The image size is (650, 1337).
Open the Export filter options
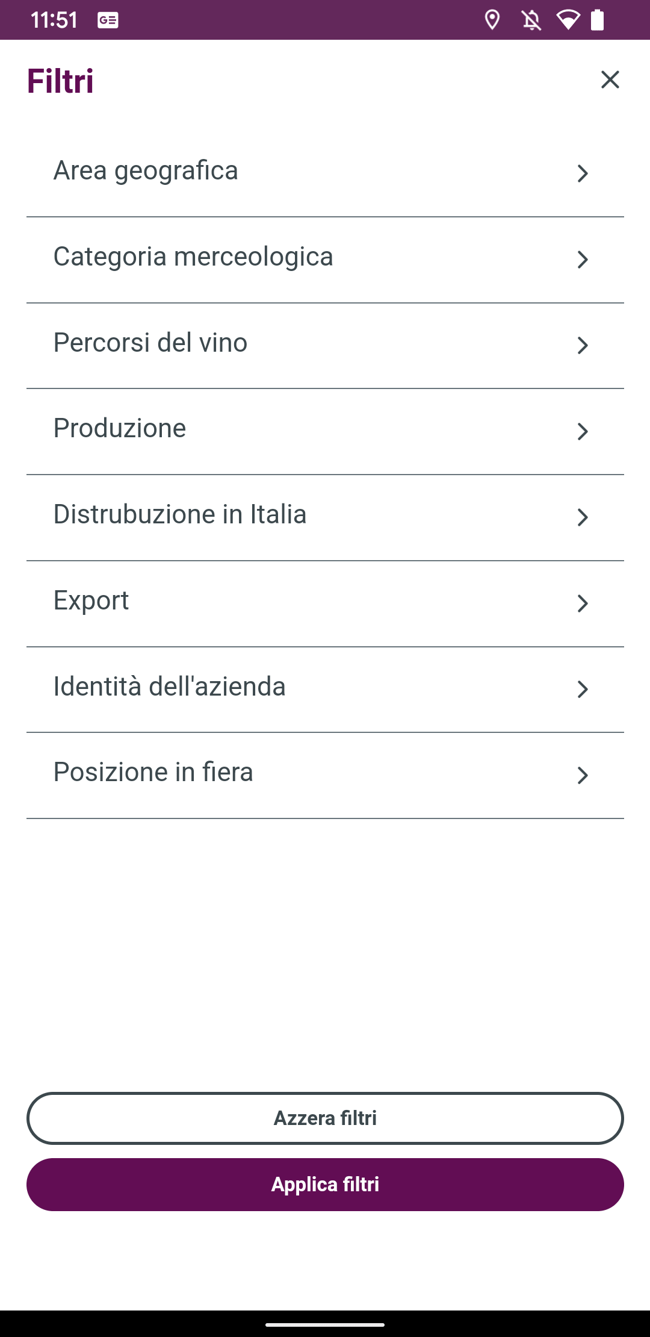click(325, 603)
